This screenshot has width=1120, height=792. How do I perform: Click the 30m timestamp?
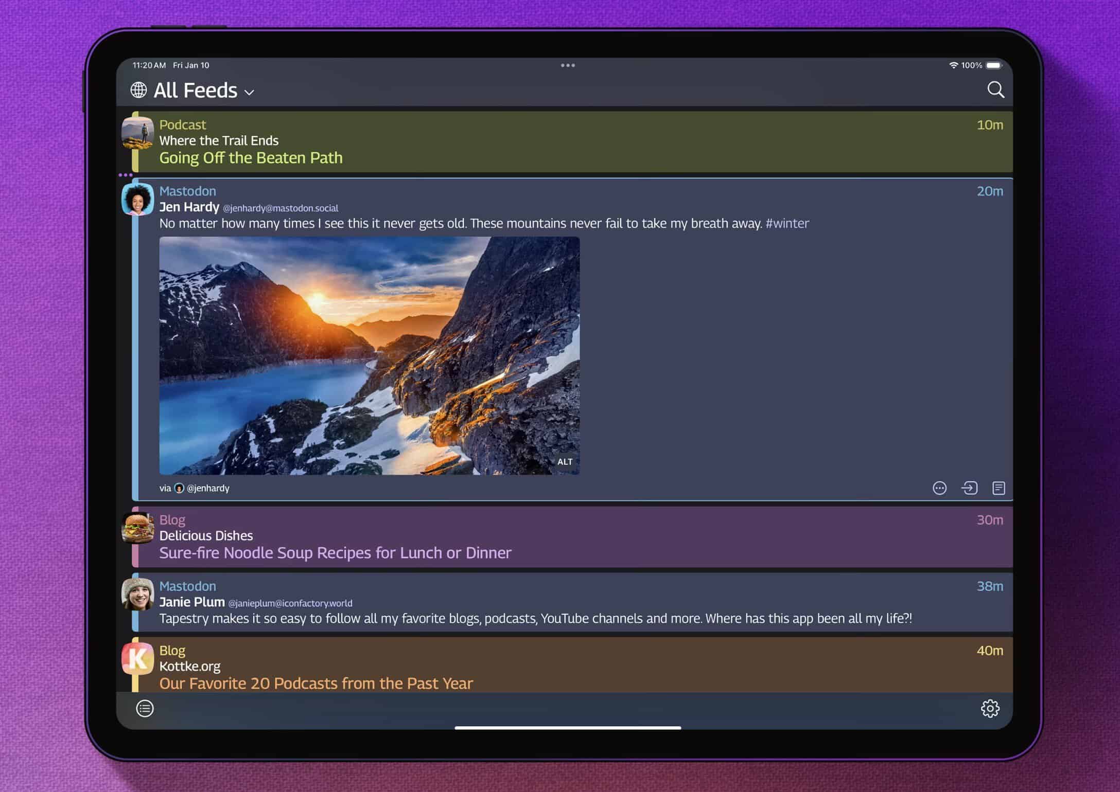[990, 520]
